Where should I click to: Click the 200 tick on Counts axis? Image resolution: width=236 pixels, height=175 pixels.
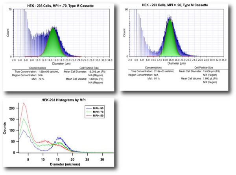point(12,108)
